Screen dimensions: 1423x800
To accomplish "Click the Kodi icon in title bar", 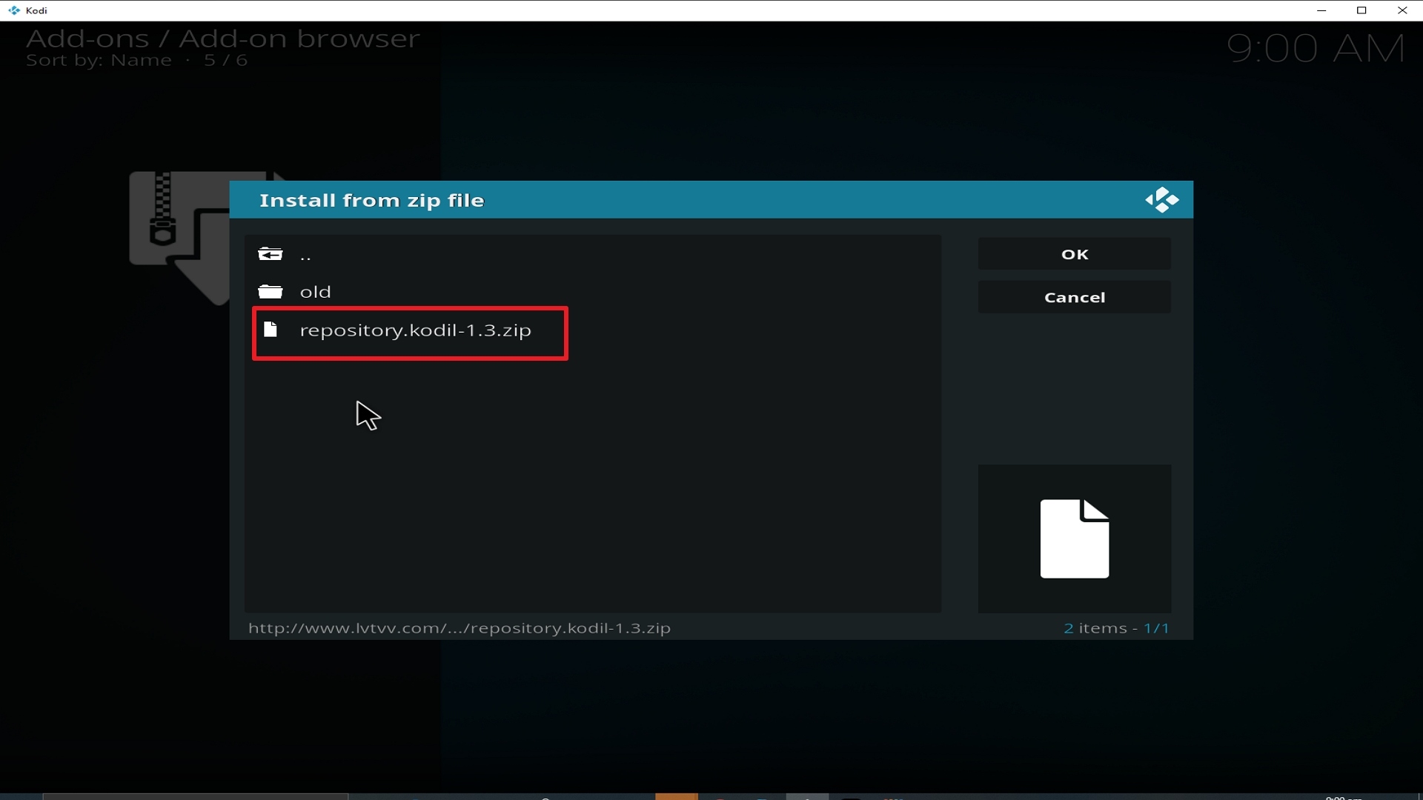I will click(x=13, y=10).
